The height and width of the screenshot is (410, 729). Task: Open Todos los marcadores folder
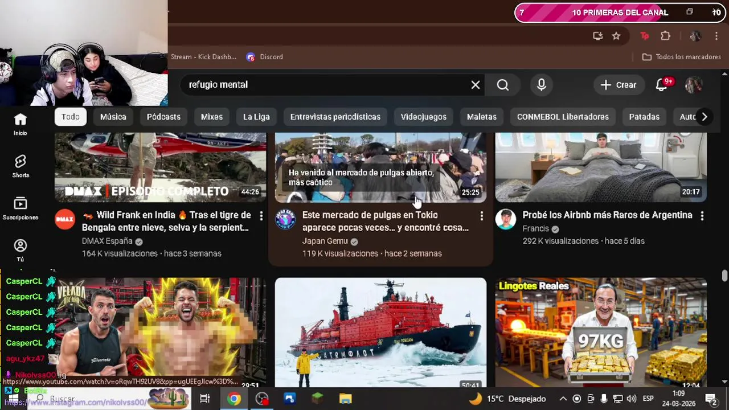coord(682,57)
